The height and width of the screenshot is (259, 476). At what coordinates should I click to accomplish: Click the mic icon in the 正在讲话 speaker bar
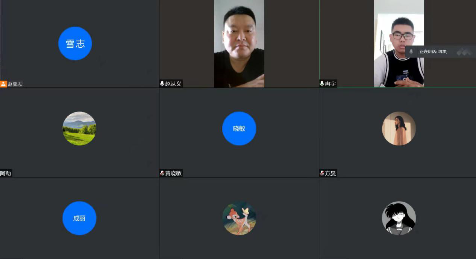pos(411,52)
